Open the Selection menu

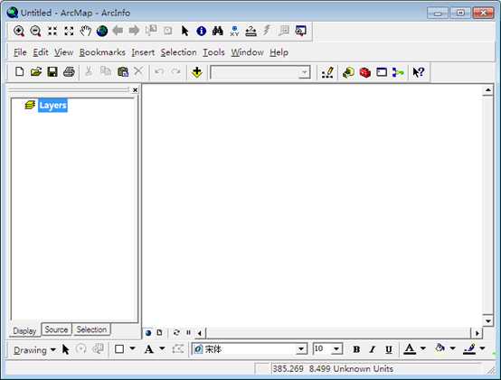tap(178, 52)
